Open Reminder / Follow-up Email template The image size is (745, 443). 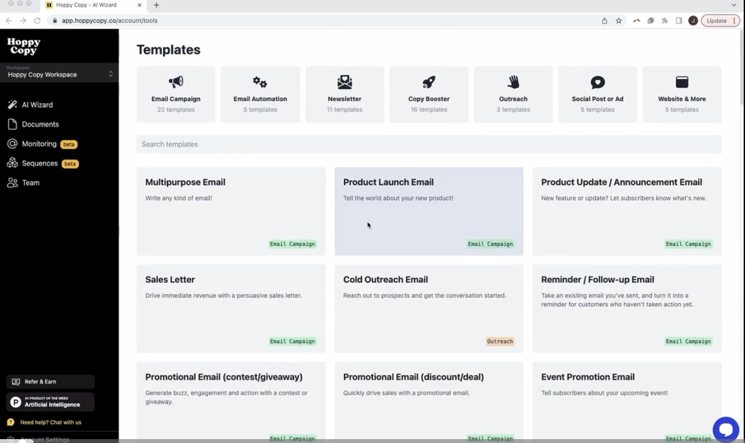click(627, 308)
